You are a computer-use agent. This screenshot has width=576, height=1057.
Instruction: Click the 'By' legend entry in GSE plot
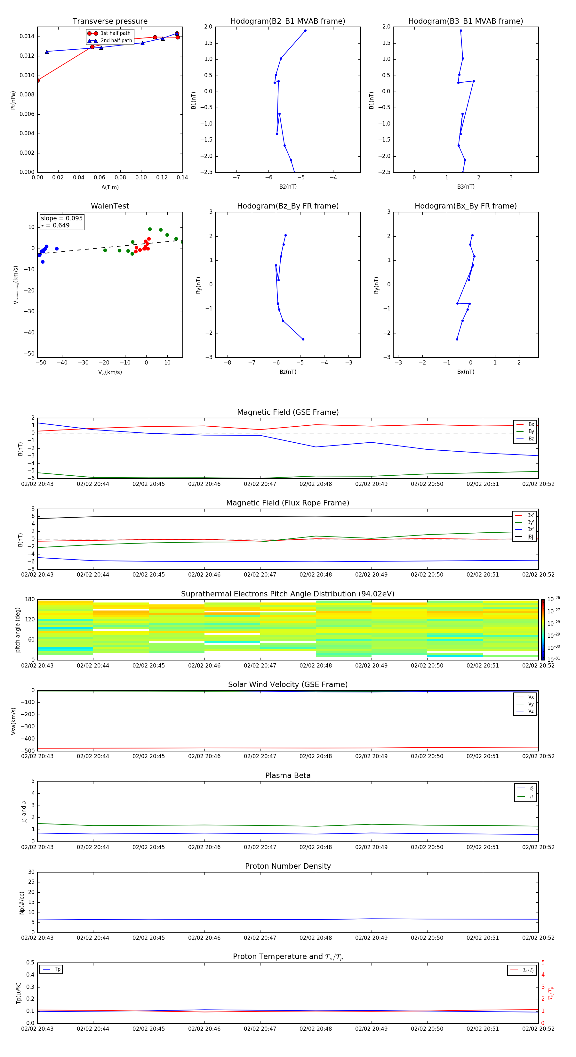(x=525, y=431)
